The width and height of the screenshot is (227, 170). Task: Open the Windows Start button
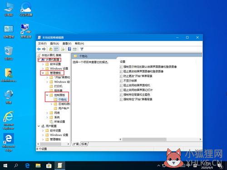tap(5, 165)
